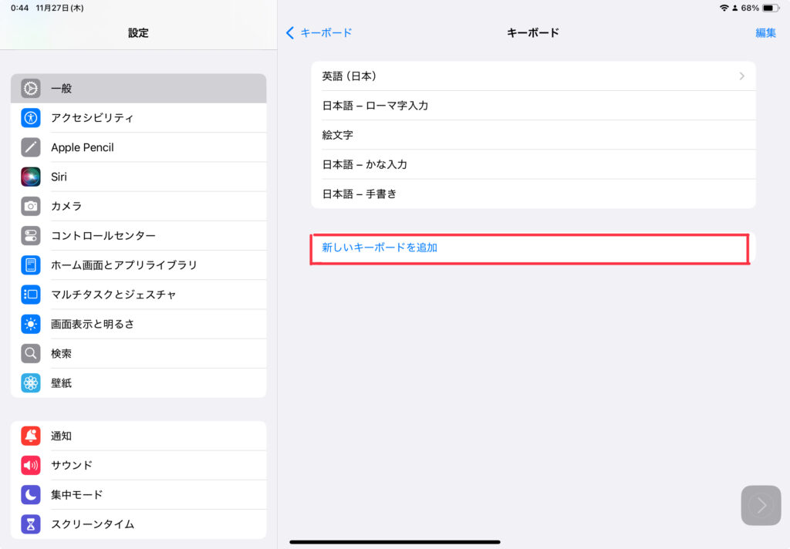The height and width of the screenshot is (549, 790).
Task: Open Control Center (コントロールセンター) icon
Action: pos(31,235)
